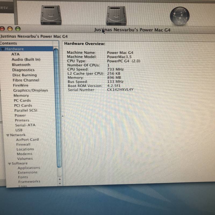
Task: Collapse the Software section triangle
Action: 9,164
